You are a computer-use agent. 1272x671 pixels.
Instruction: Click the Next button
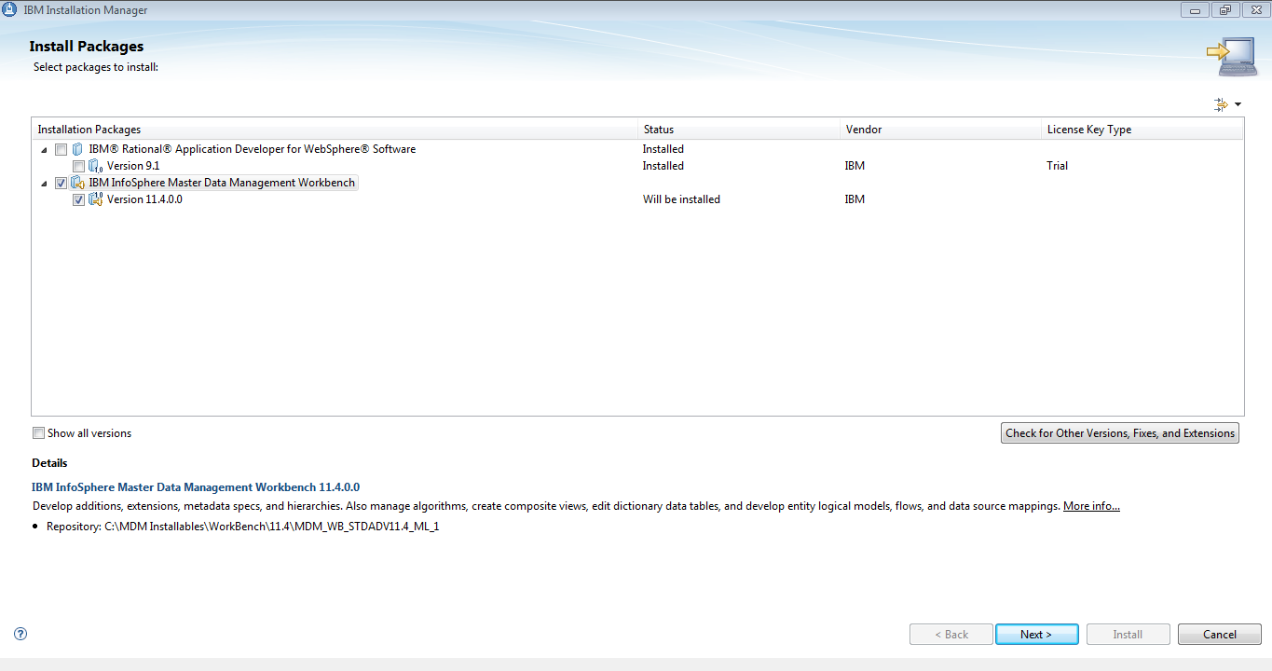coord(1036,634)
